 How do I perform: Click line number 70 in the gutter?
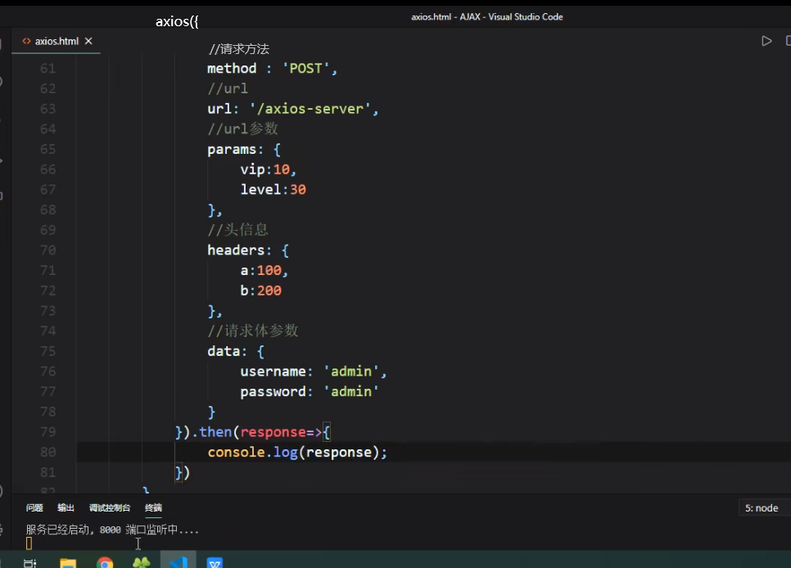(48, 250)
